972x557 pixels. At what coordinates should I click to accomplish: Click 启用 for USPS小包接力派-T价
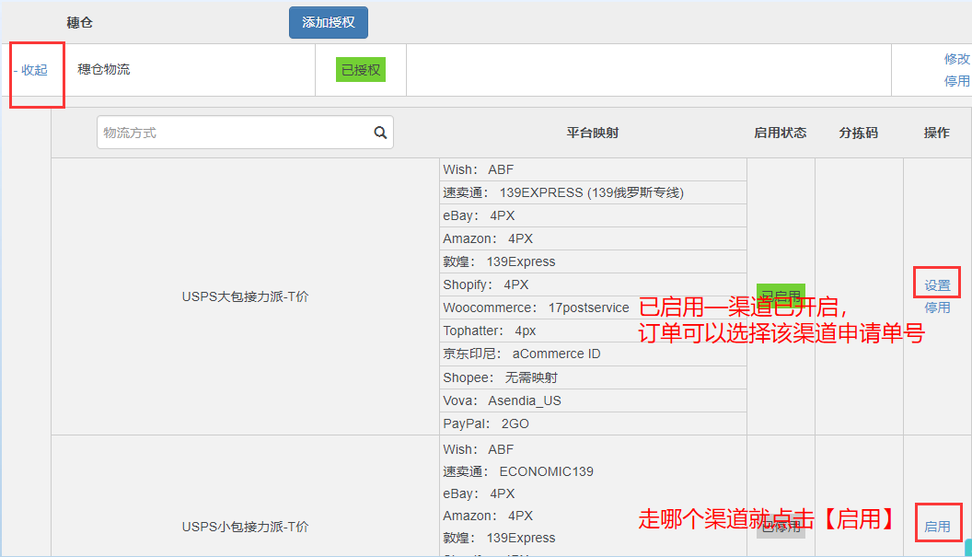coord(937,527)
